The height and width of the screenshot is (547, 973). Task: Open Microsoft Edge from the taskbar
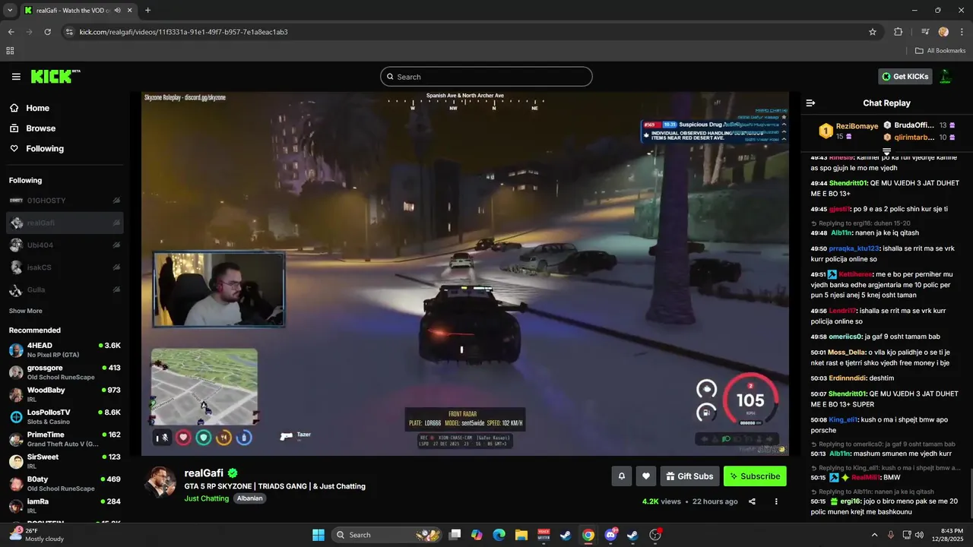tap(499, 535)
